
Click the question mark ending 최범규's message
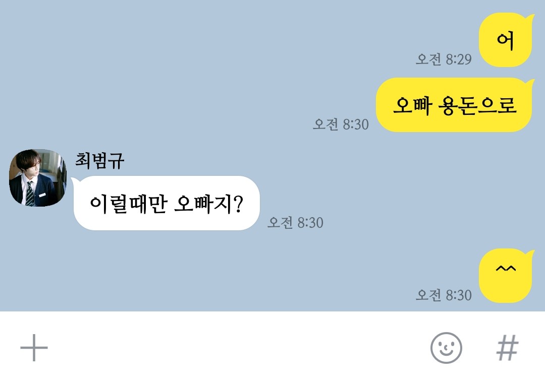238,204
